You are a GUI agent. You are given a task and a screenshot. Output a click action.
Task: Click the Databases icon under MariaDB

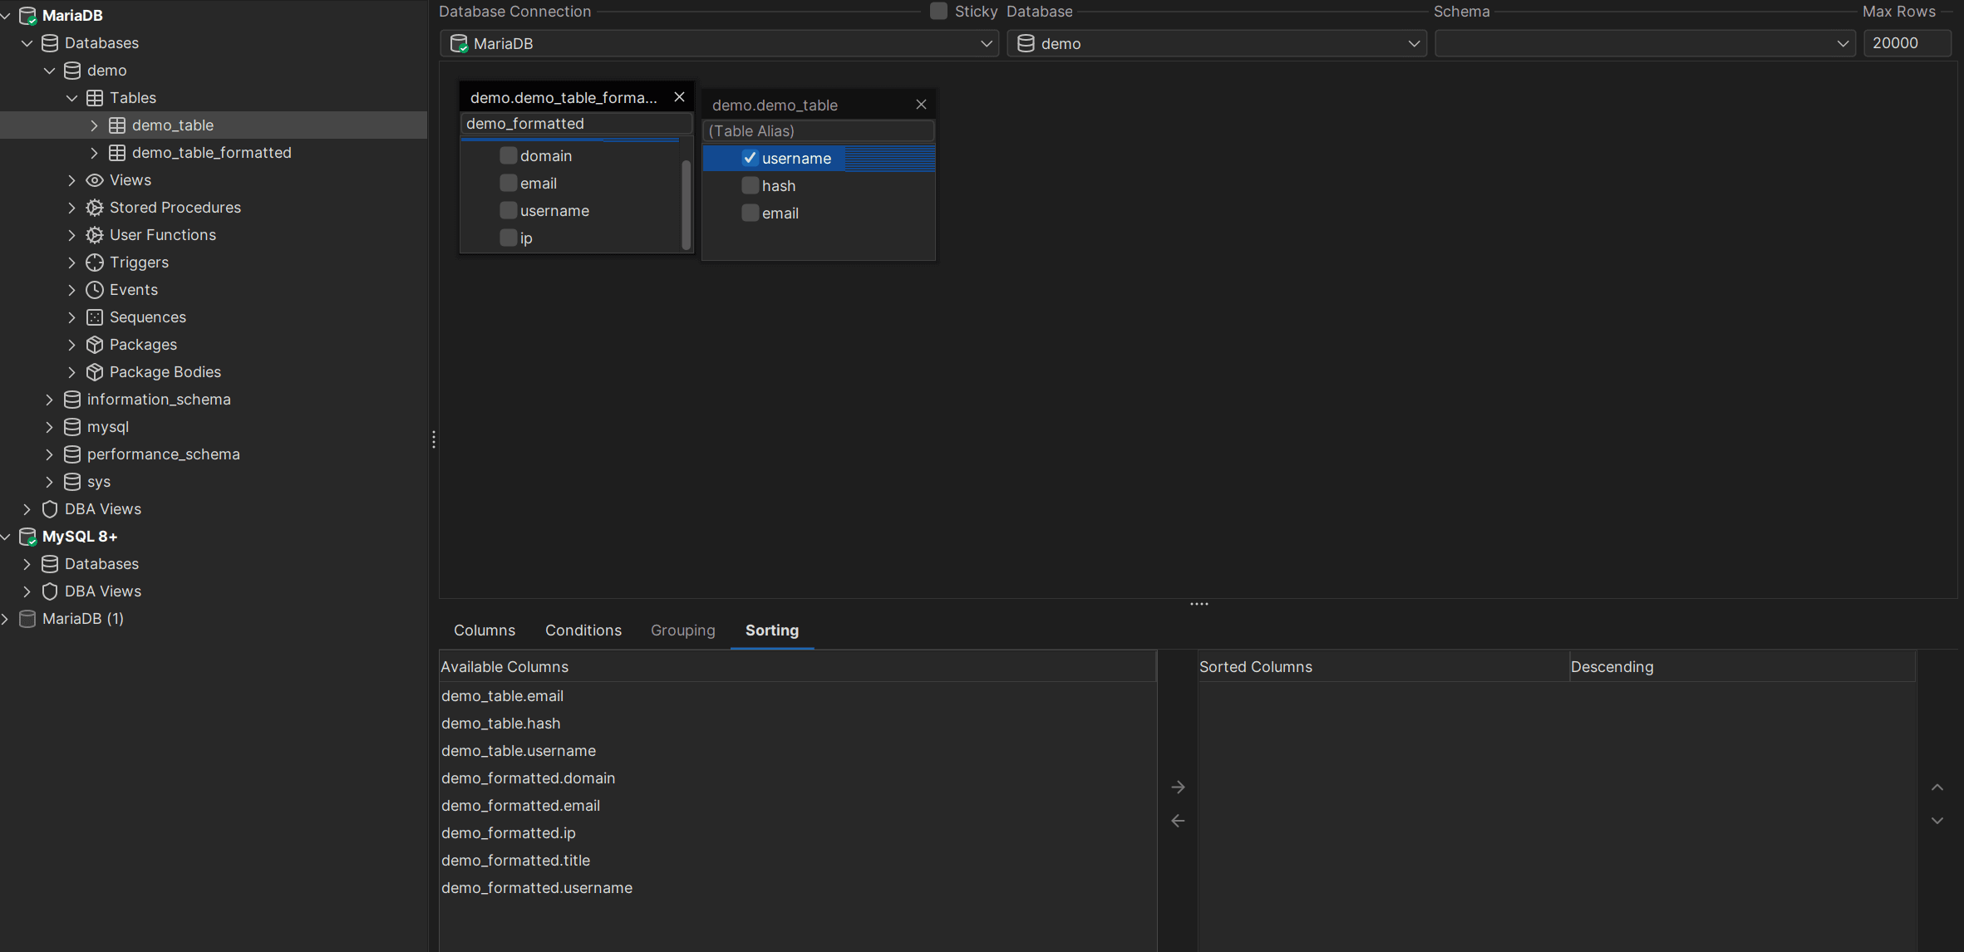[50, 43]
